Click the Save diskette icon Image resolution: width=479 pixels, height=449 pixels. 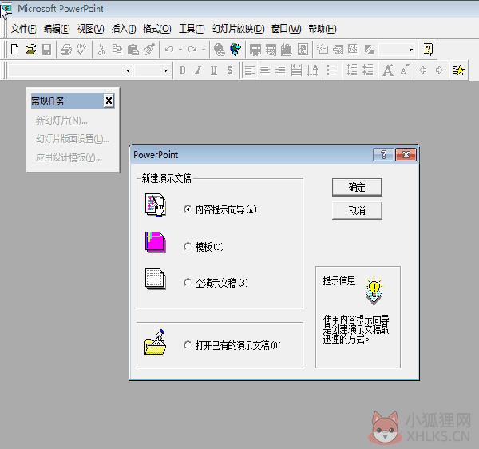pos(46,50)
